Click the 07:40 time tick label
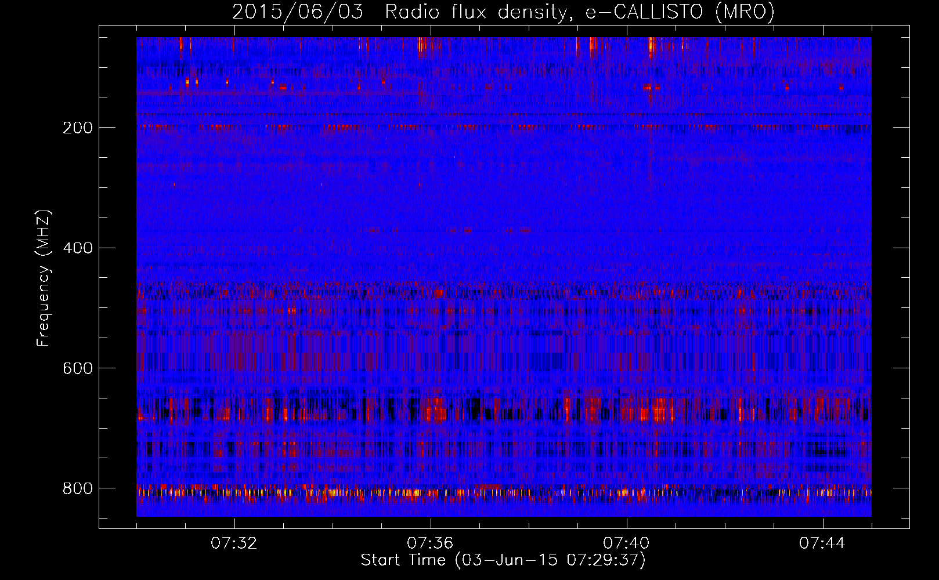This screenshot has height=580, width=939. coord(626,543)
